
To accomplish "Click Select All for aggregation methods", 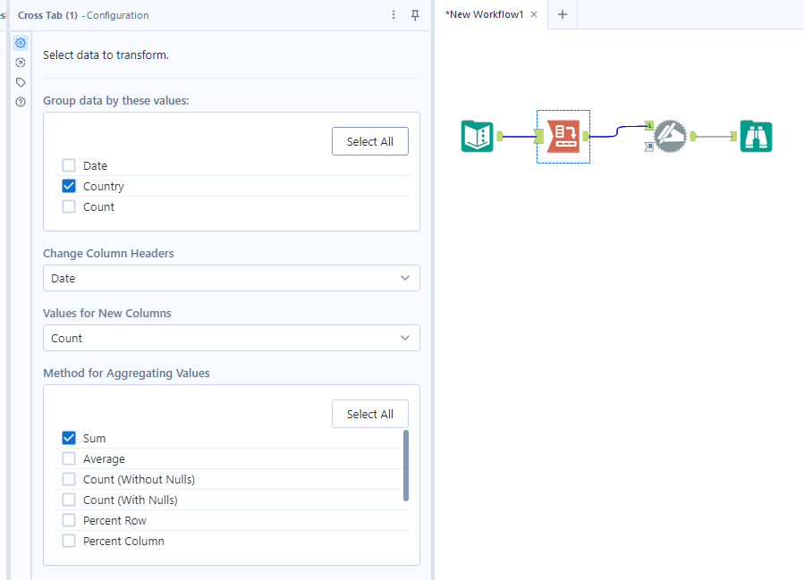I will pyautogui.click(x=369, y=414).
